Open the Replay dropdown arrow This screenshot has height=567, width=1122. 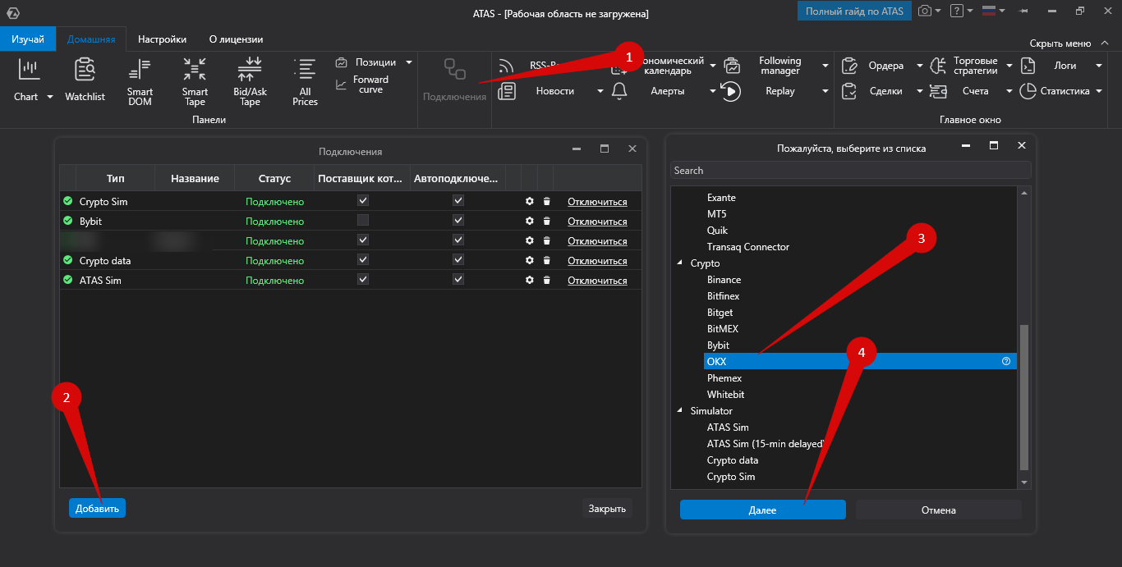coord(825,91)
